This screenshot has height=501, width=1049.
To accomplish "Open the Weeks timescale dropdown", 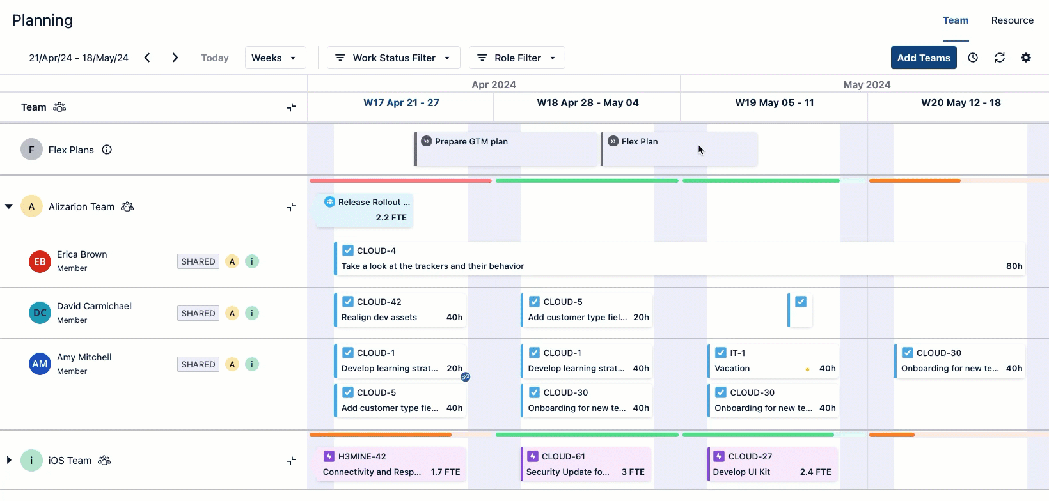I will [x=274, y=58].
